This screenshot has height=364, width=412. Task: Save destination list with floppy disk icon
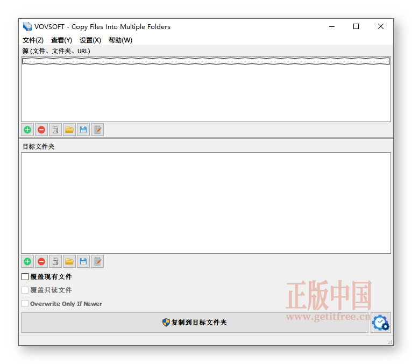click(x=83, y=262)
